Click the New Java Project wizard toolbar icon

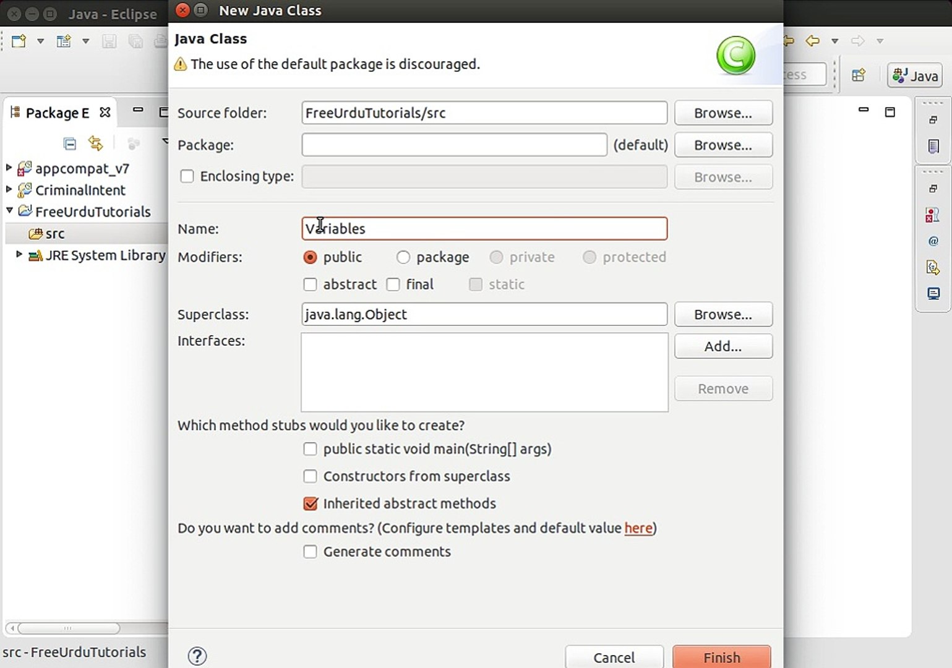[64, 41]
